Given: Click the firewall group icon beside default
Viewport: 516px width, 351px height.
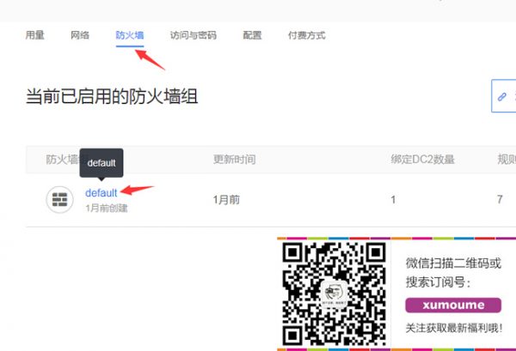Looking at the screenshot, I should 59,199.
